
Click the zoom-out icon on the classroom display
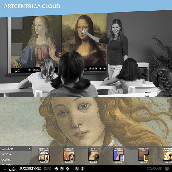coord(93,69)
